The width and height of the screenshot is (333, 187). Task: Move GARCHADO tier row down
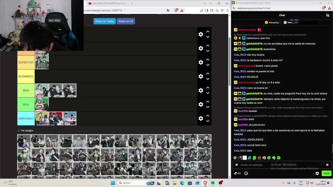click(x=208, y=121)
